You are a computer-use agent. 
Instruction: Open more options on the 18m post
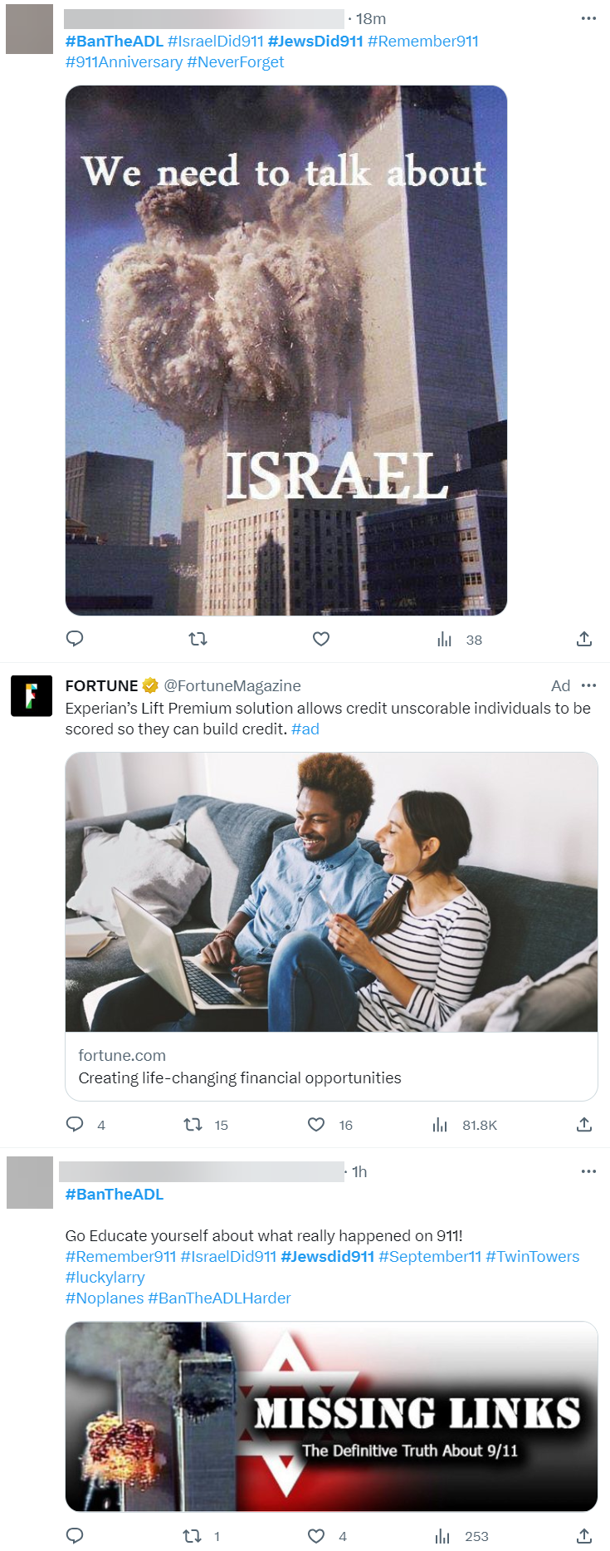coord(588,18)
